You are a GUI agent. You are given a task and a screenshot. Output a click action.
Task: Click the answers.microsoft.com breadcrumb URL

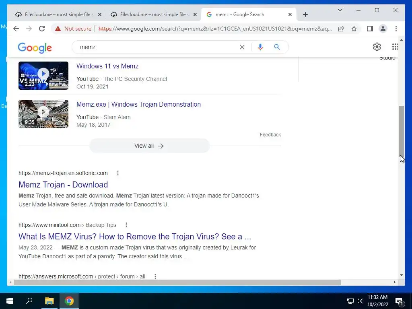click(x=82, y=276)
